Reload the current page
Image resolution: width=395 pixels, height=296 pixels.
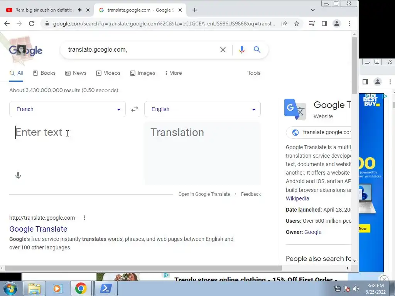pos(32,24)
